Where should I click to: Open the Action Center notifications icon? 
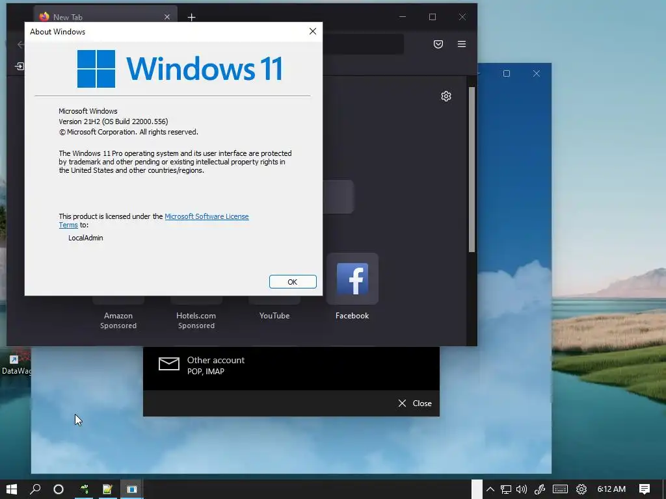[645, 489]
